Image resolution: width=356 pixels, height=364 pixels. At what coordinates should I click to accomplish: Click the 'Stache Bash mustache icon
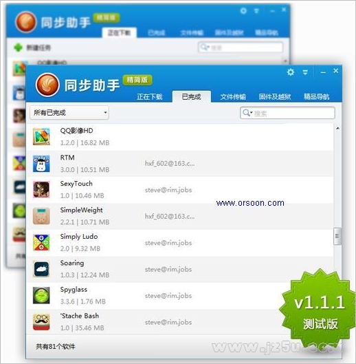click(41, 322)
